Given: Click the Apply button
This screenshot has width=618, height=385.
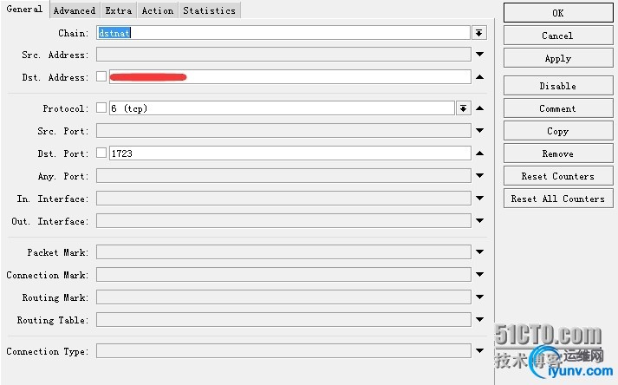Looking at the screenshot, I should click(558, 58).
